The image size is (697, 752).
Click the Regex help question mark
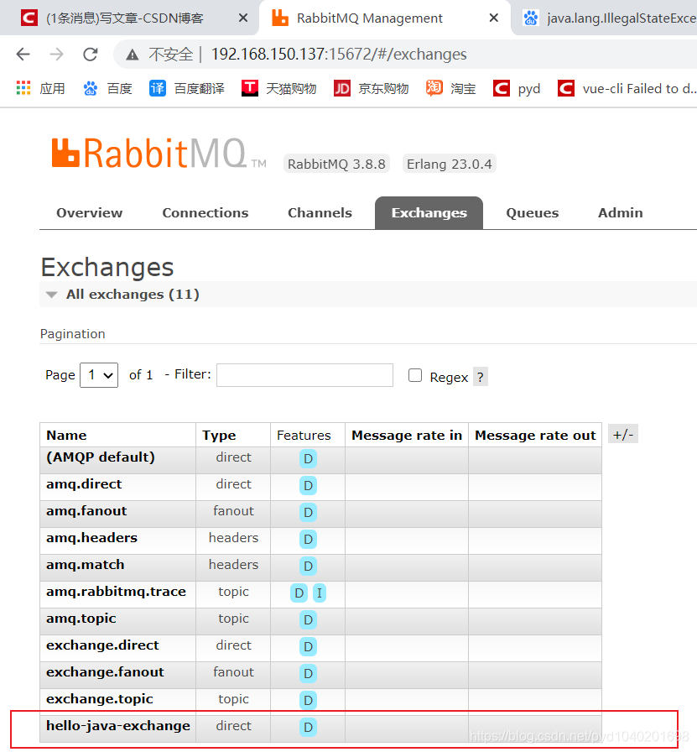coord(481,377)
